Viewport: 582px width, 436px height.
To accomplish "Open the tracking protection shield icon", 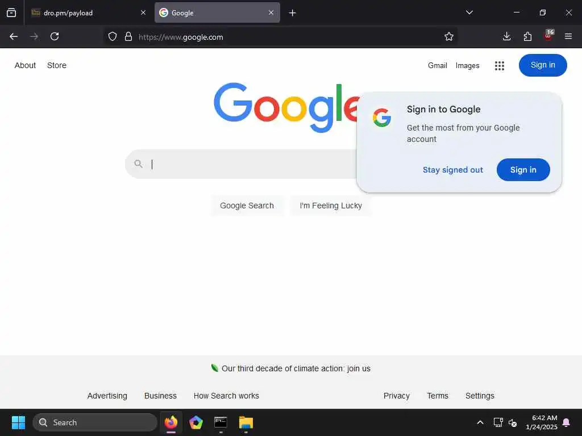I will (113, 36).
